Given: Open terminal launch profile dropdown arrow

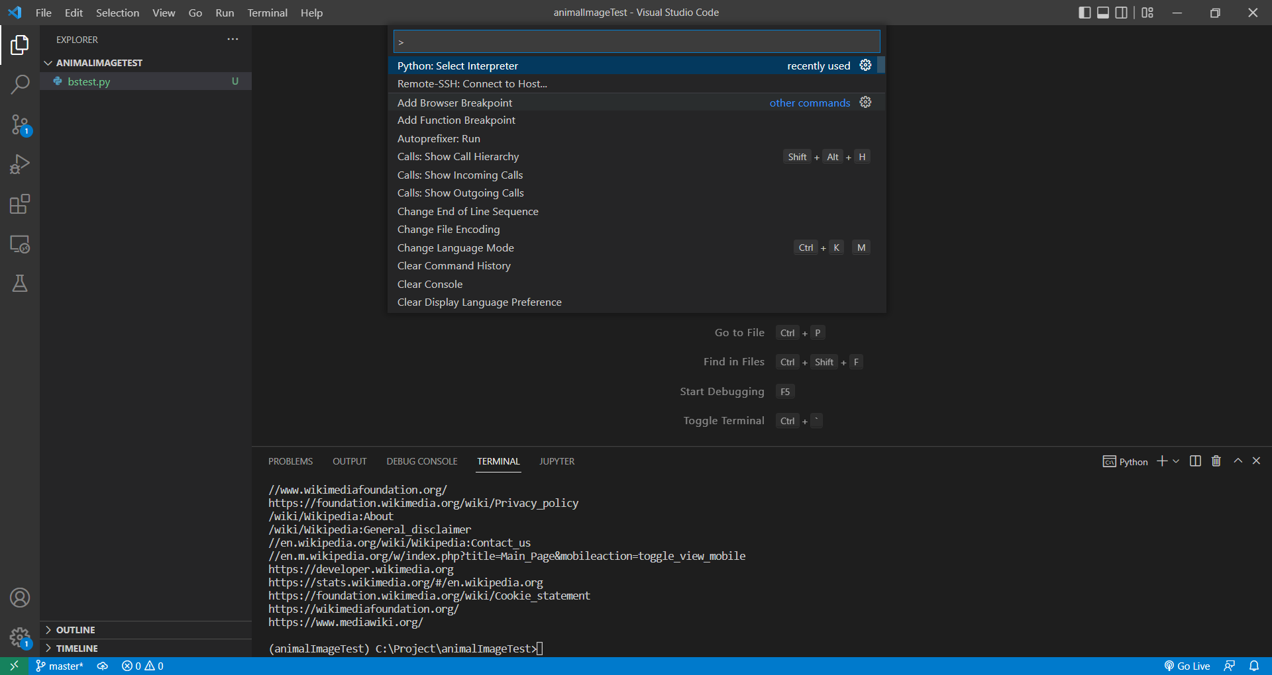Looking at the screenshot, I should 1176,461.
